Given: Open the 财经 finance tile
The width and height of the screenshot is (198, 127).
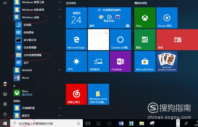Looking at the screenshot, I should (145, 40).
